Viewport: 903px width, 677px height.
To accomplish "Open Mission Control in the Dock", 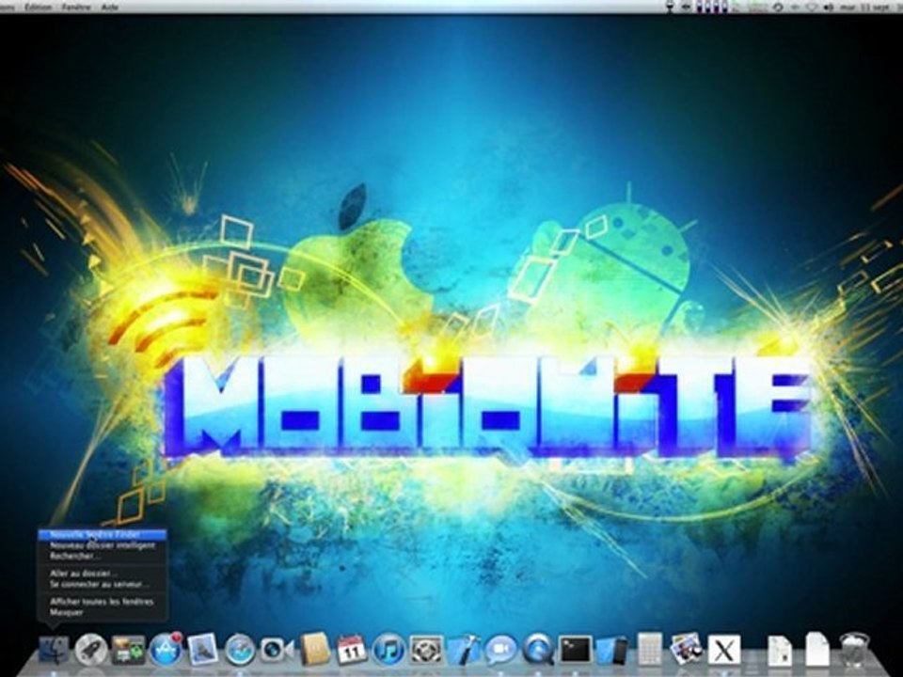I will point(128,650).
